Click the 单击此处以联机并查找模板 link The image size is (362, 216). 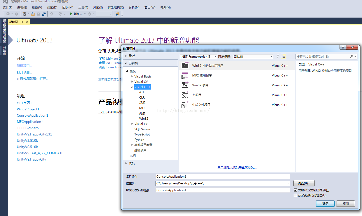(237, 167)
